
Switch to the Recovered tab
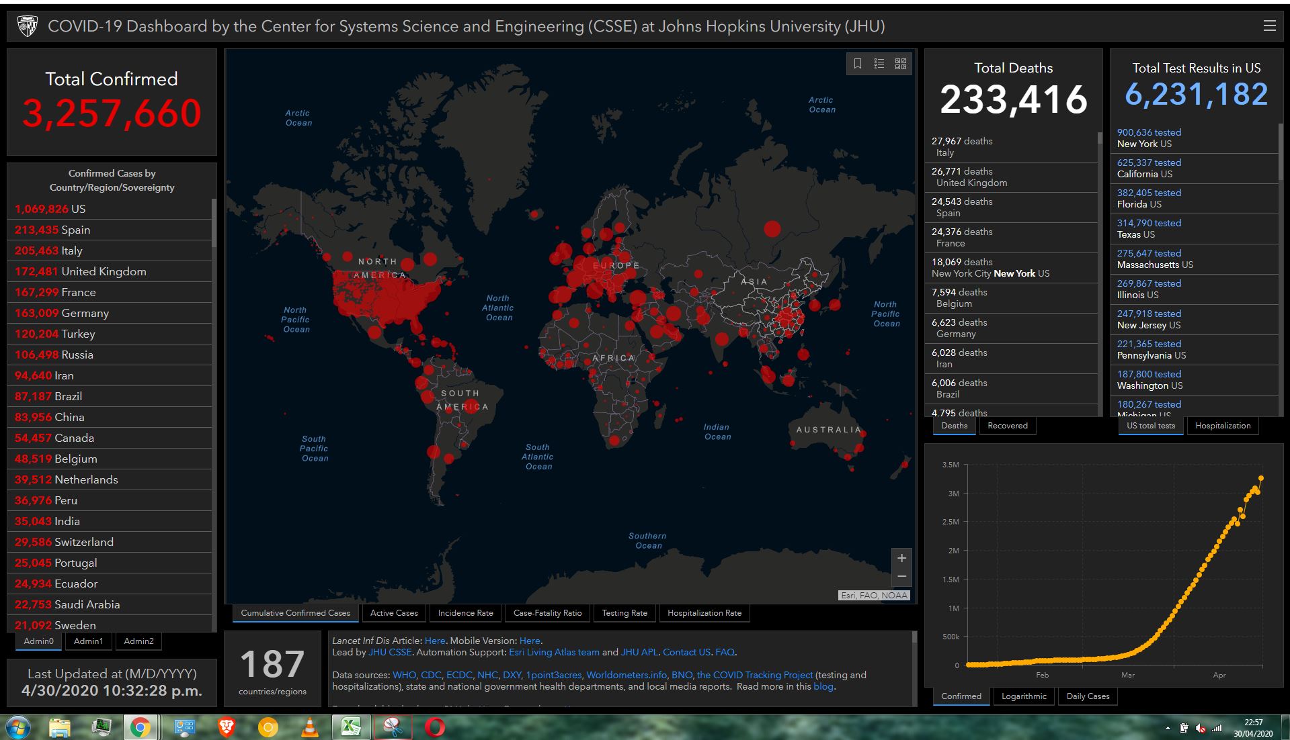point(1008,426)
